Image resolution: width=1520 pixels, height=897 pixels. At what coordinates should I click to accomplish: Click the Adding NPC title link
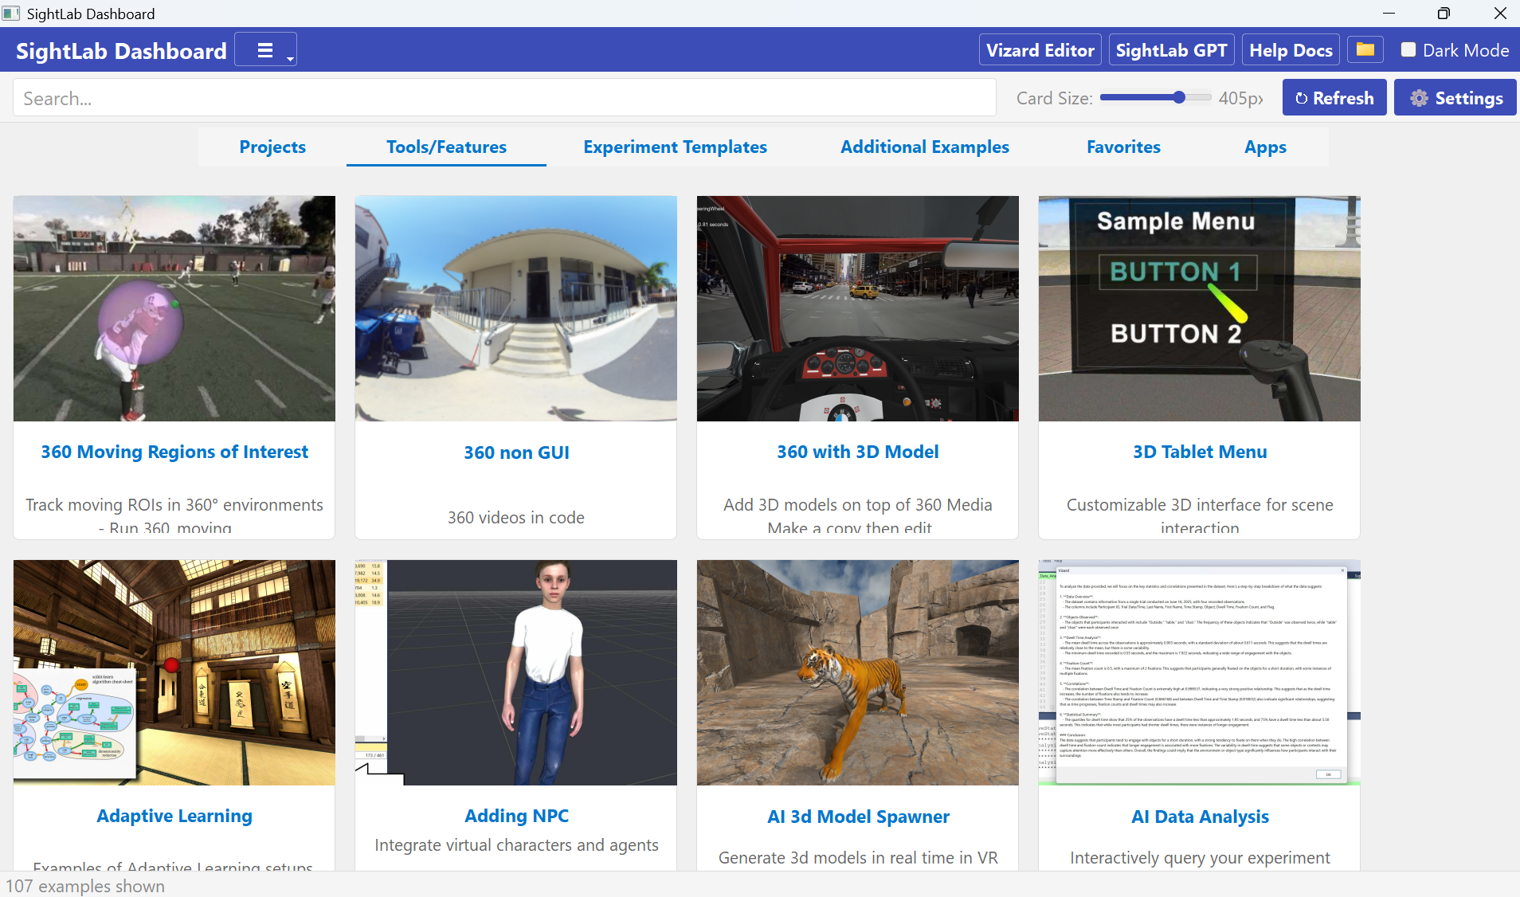tap(516, 816)
